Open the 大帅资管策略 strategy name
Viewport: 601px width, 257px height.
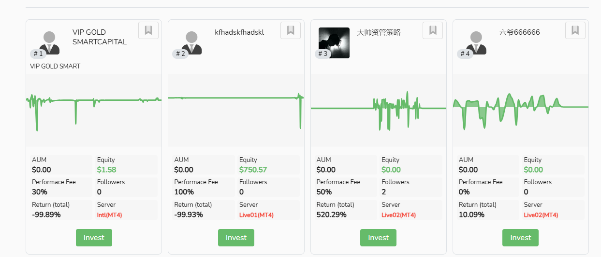379,32
